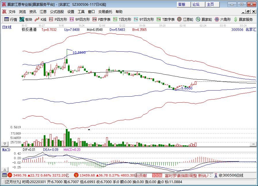
Task: Open the 浏览 menu
Action: pos(22,12)
